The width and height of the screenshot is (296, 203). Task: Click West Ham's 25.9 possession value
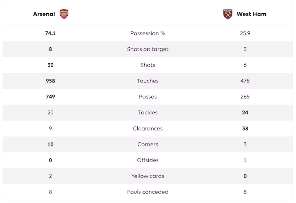[245, 33]
